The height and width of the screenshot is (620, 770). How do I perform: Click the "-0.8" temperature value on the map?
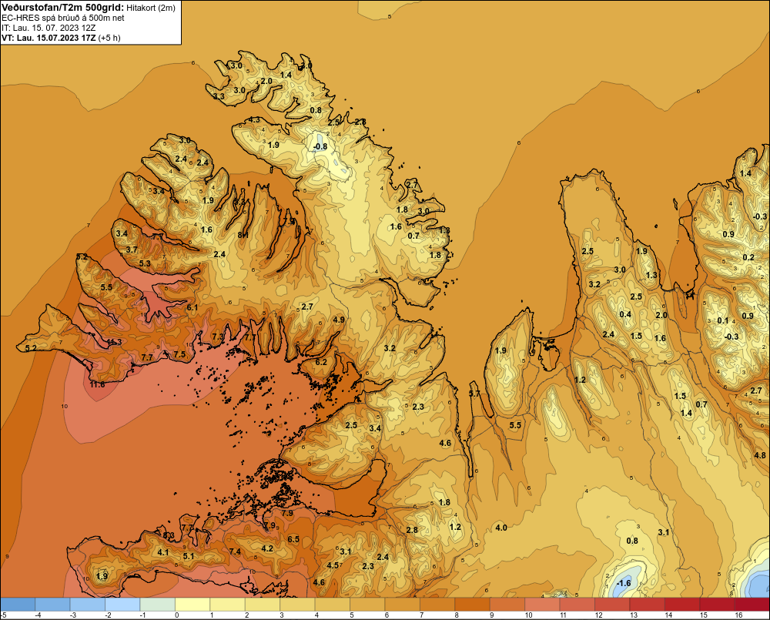(x=320, y=146)
